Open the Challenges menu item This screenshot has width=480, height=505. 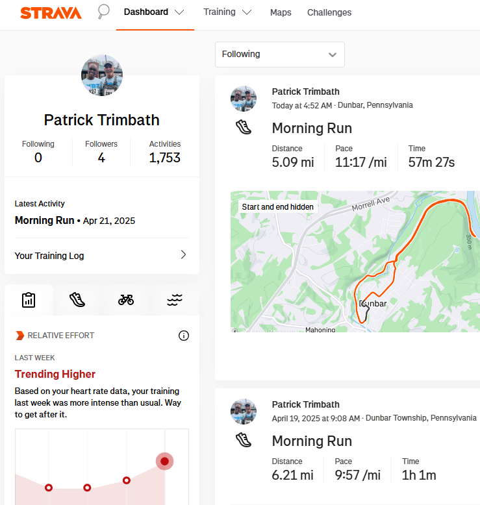pyautogui.click(x=329, y=12)
